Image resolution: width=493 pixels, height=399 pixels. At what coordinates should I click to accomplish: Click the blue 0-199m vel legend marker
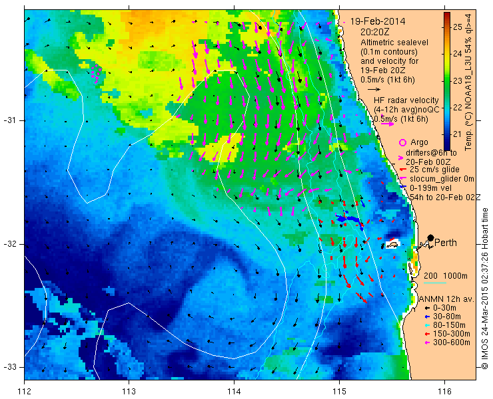pos(403,188)
